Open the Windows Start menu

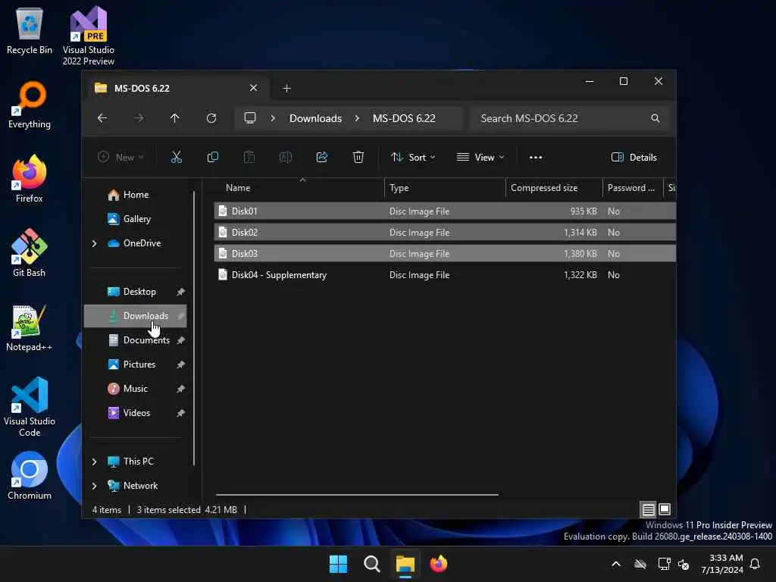(x=339, y=564)
